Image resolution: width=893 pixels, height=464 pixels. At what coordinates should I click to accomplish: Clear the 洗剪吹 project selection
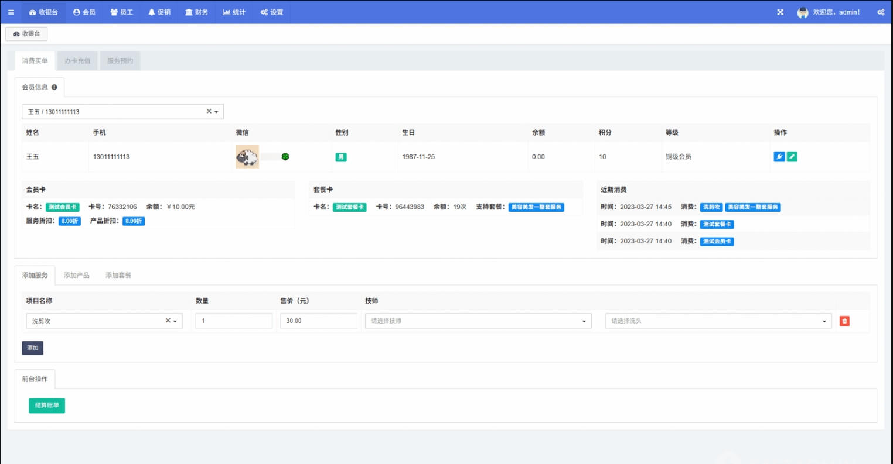168,321
